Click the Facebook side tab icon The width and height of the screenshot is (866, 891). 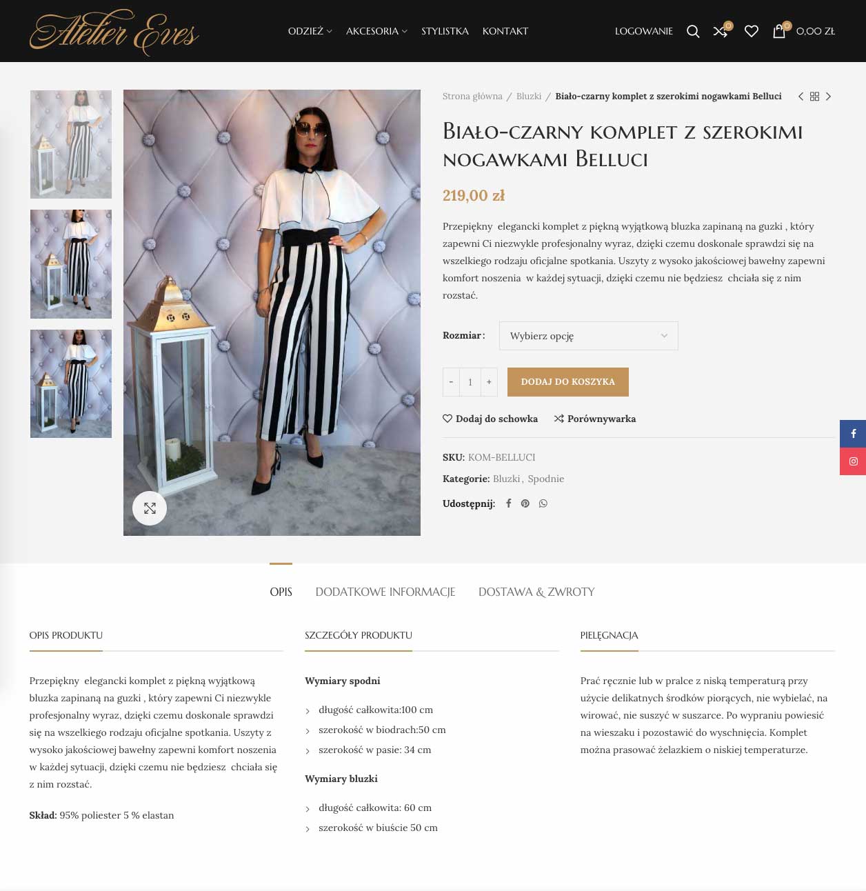[853, 434]
